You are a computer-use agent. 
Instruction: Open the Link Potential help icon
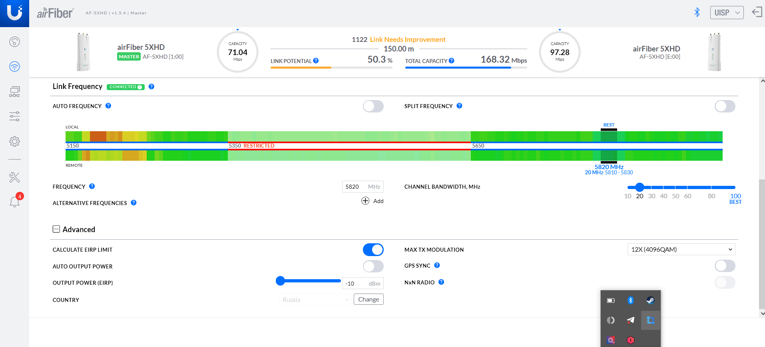click(x=316, y=61)
